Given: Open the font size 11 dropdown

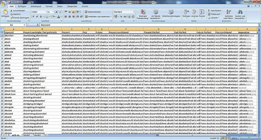Looking at the screenshot, I should point(53,12).
